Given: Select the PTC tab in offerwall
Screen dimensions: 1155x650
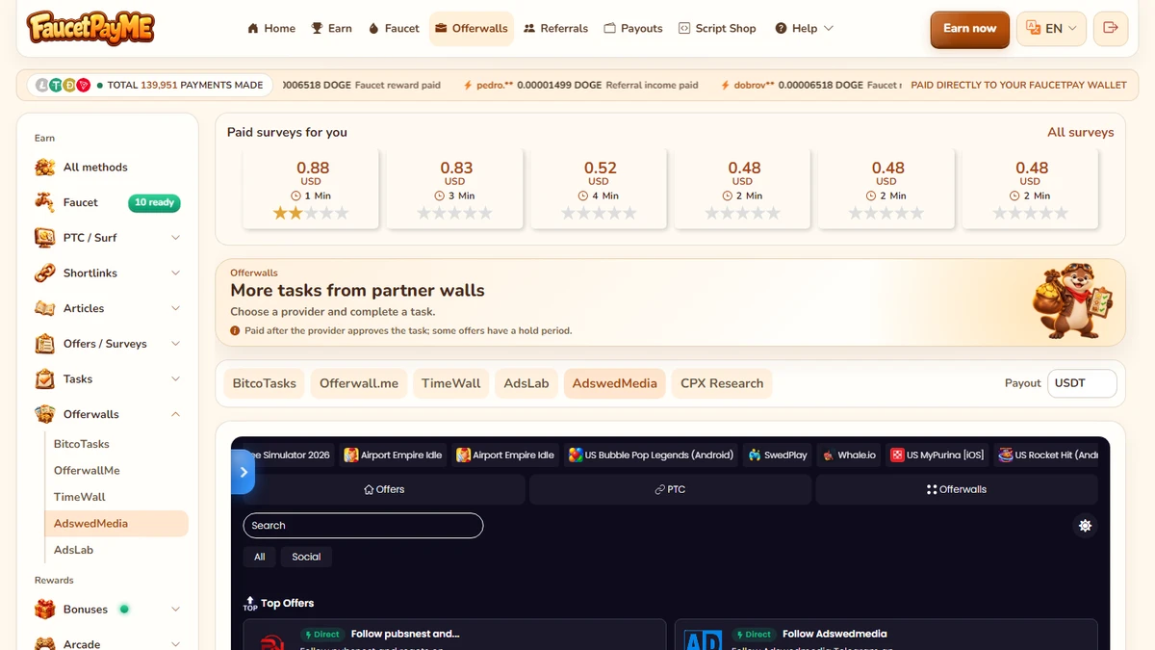Looking at the screenshot, I should (x=669, y=489).
